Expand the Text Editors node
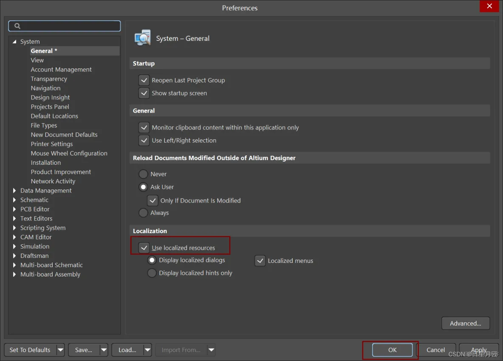The height and width of the screenshot is (361, 503). (x=14, y=218)
